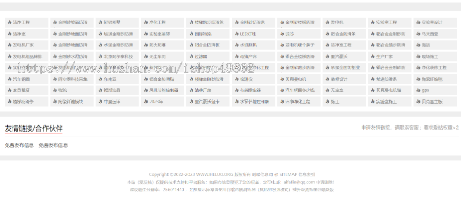Viewport: 461px width, 202px height.
Task: Click the flame icon next to 洁净室
Action: (x=9, y=34)
